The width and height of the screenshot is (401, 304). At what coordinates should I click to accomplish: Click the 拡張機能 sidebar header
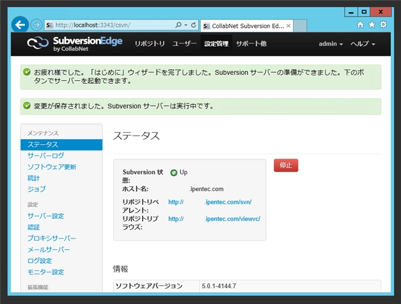38,287
